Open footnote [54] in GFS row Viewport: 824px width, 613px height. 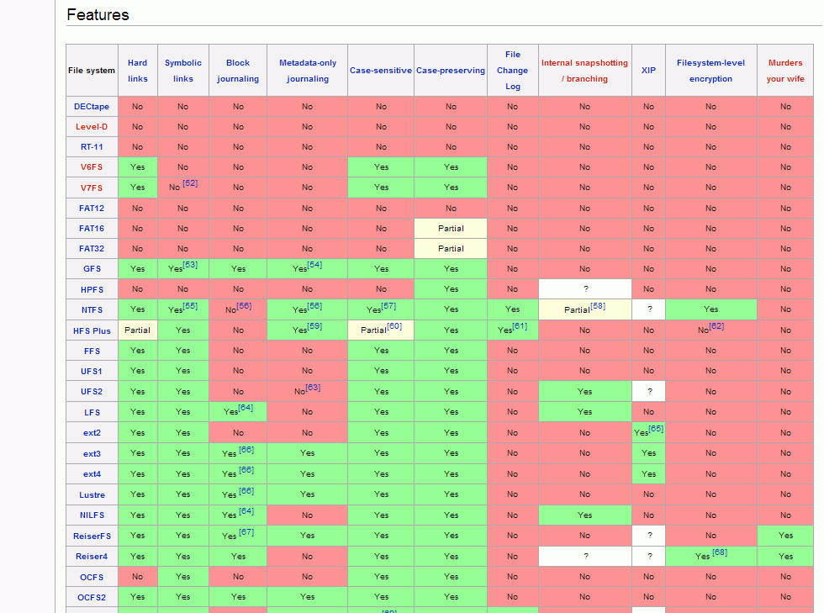314,264
